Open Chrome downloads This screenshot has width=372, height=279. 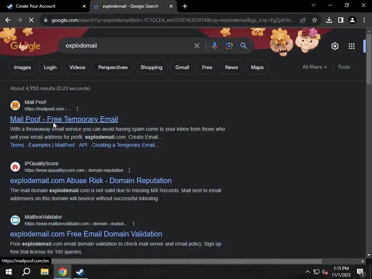329,20
